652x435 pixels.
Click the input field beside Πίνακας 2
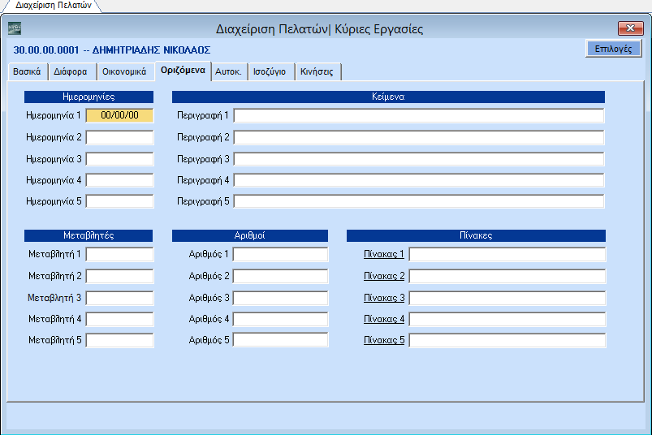click(x=507, y=276)
